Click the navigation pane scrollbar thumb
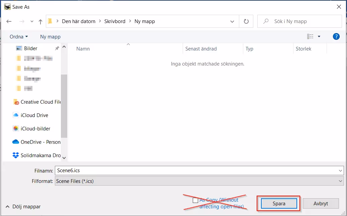Viewport: 347px width, 216px height. click(64, 106)
